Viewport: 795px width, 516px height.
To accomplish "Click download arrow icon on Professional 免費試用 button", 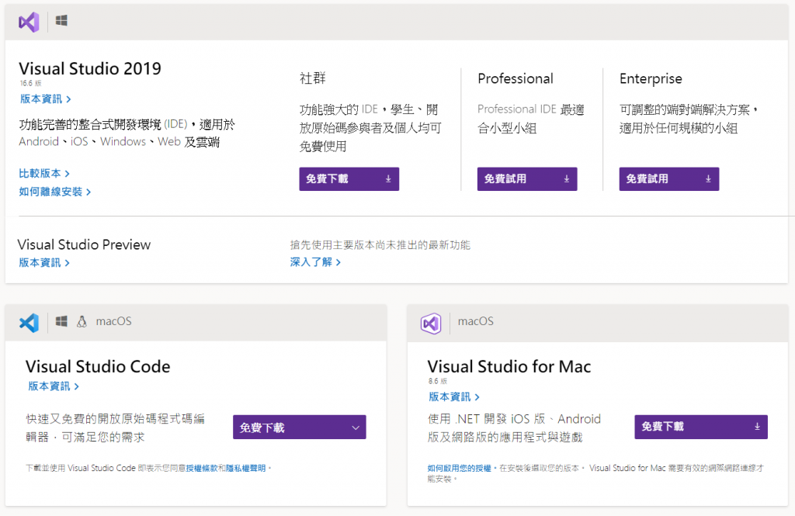I will click(567, 179).
